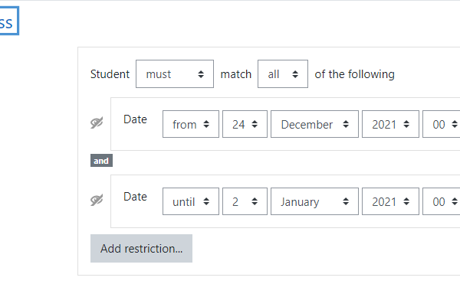Click the up-down arrows on the December selector
This screenshot has height=284, width=460.
[346, 124]
